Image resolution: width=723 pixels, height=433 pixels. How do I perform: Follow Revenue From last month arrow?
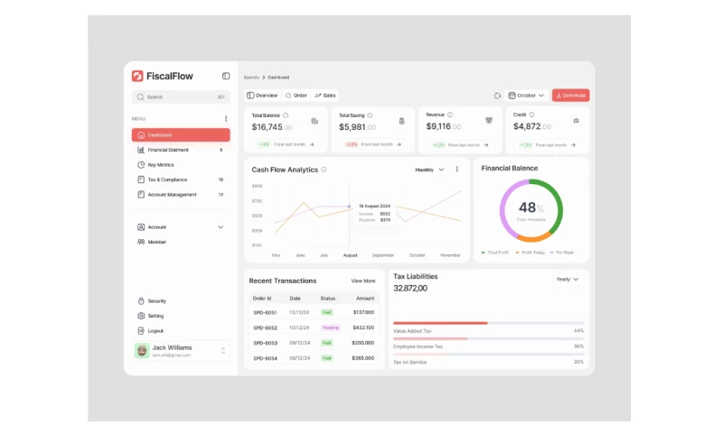[486, 145]
